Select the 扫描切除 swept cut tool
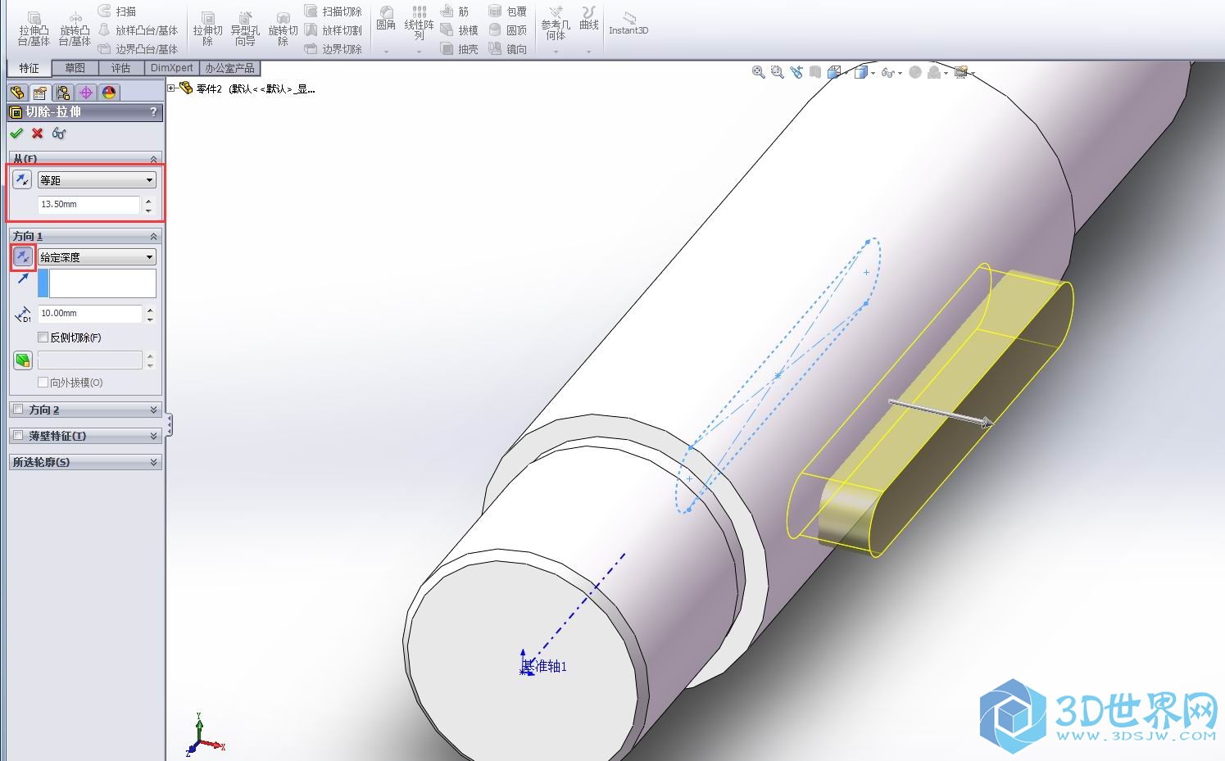 (x=333, y=11)
